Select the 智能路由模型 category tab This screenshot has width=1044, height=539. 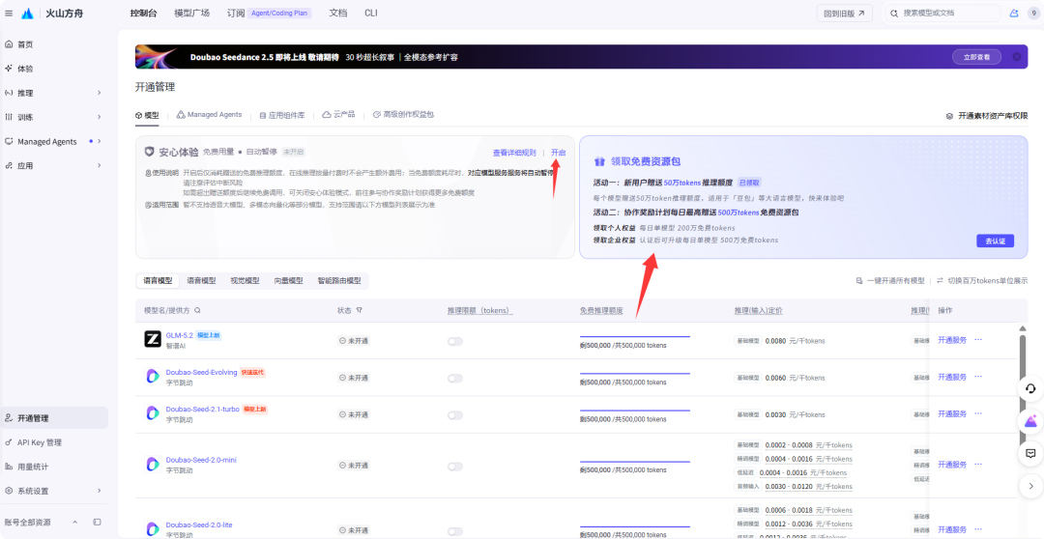[x=339, y=281]
